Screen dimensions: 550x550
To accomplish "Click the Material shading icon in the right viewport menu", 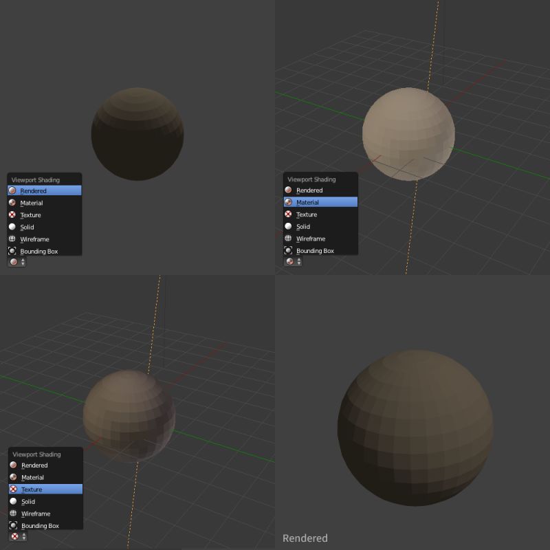I will coord(288,202).
